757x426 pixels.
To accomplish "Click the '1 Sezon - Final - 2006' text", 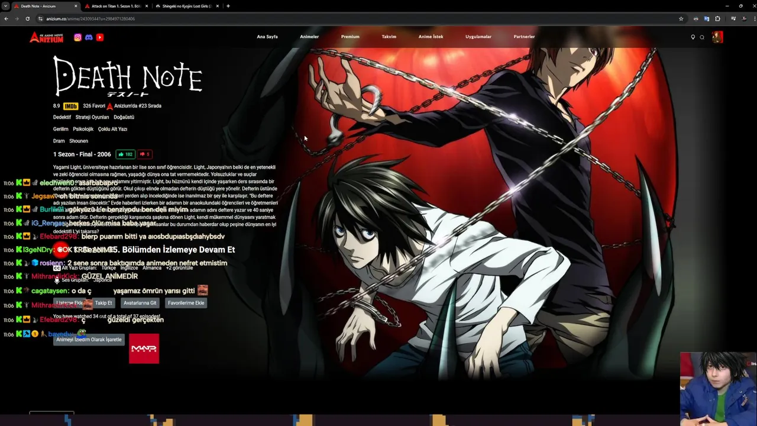I will point(82,154).
